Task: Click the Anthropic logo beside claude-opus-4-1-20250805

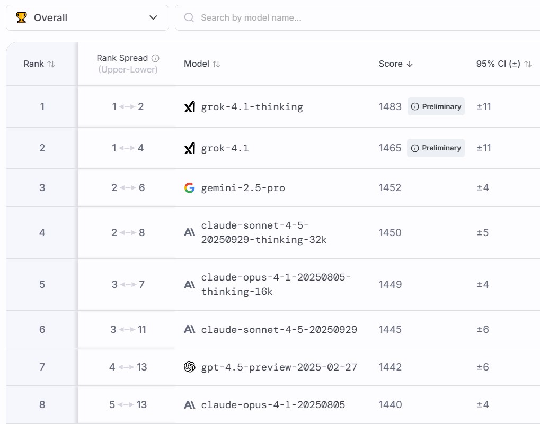Action: click(x=190, y=405)
